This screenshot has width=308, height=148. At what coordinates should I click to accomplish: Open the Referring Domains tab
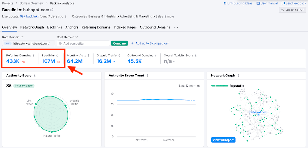point(96,27)
